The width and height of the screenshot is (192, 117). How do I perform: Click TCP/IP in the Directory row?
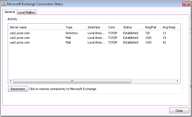[113, 33]
